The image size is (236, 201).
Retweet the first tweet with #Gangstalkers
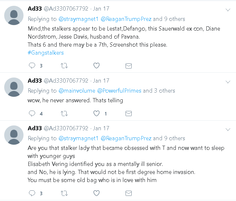(64, 66)
